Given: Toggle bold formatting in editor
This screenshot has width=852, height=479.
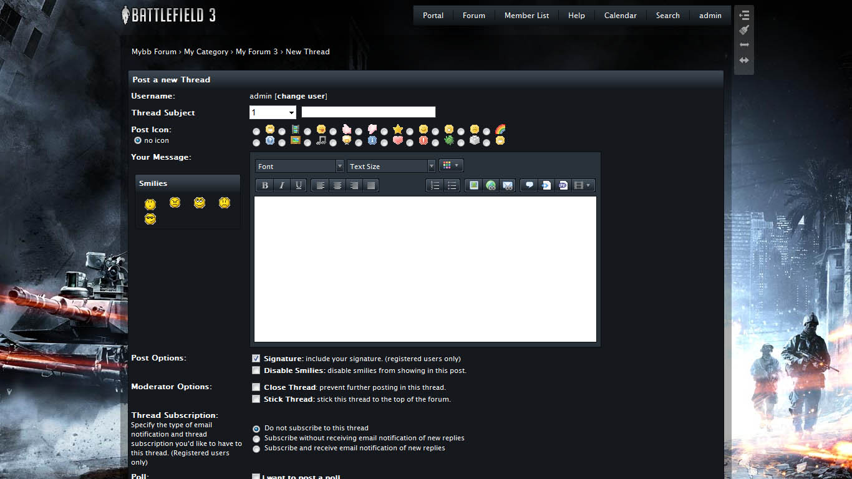Looking at the screenshot, I should pos(265,185).
